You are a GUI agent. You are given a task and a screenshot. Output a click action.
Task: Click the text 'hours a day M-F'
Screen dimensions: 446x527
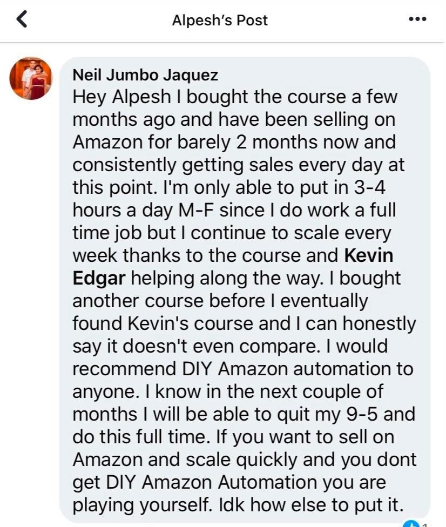(x=144, y=211)
